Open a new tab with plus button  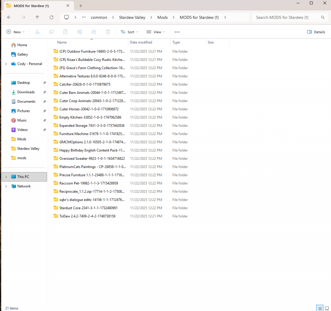[x=81, y=6]
